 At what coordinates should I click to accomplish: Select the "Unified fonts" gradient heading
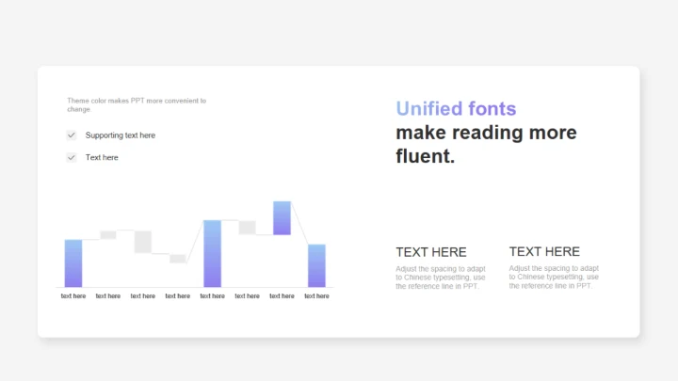456,108
